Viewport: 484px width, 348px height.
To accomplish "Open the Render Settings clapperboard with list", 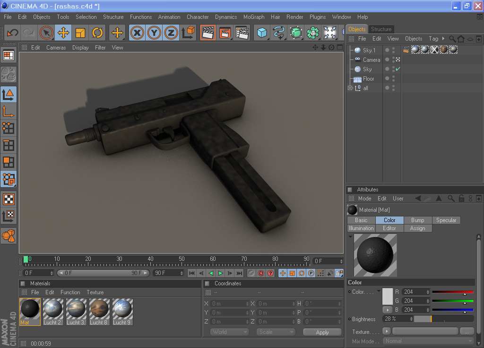I will tap(242, 33).
